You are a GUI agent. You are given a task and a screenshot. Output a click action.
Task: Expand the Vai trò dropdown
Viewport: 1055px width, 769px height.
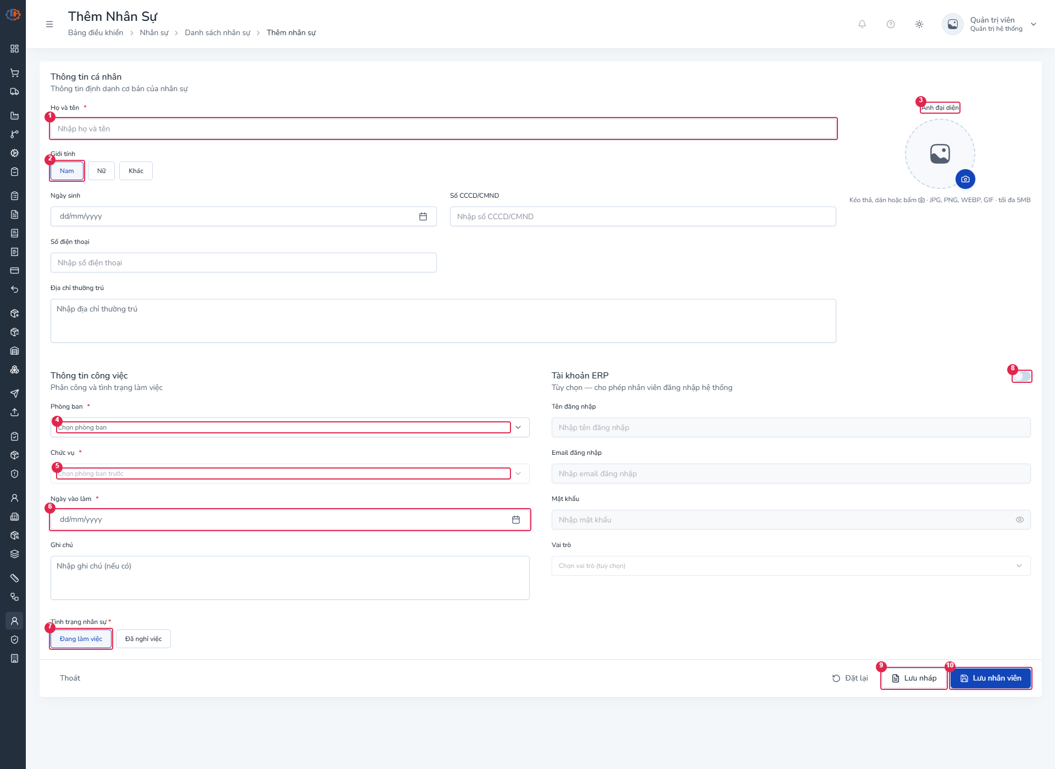coord(791,566)
